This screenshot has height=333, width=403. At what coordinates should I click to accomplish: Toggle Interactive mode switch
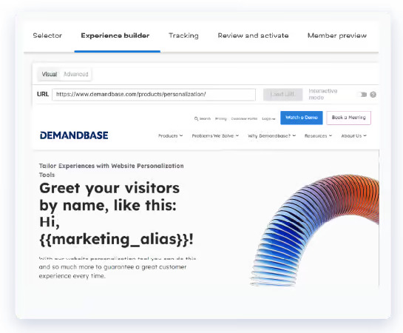click(362, 95)
